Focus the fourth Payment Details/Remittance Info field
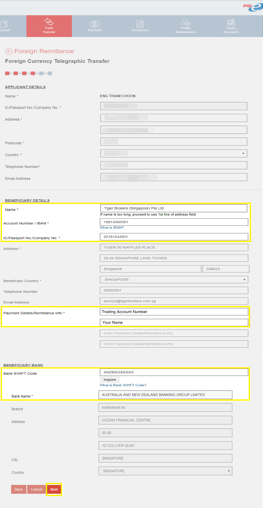This screenshot has height=508, width=263. 174,344
